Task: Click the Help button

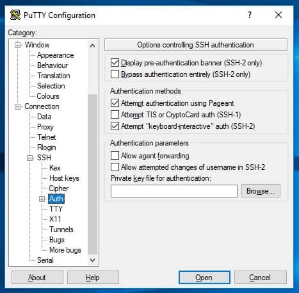Action: tap(93, 278)
